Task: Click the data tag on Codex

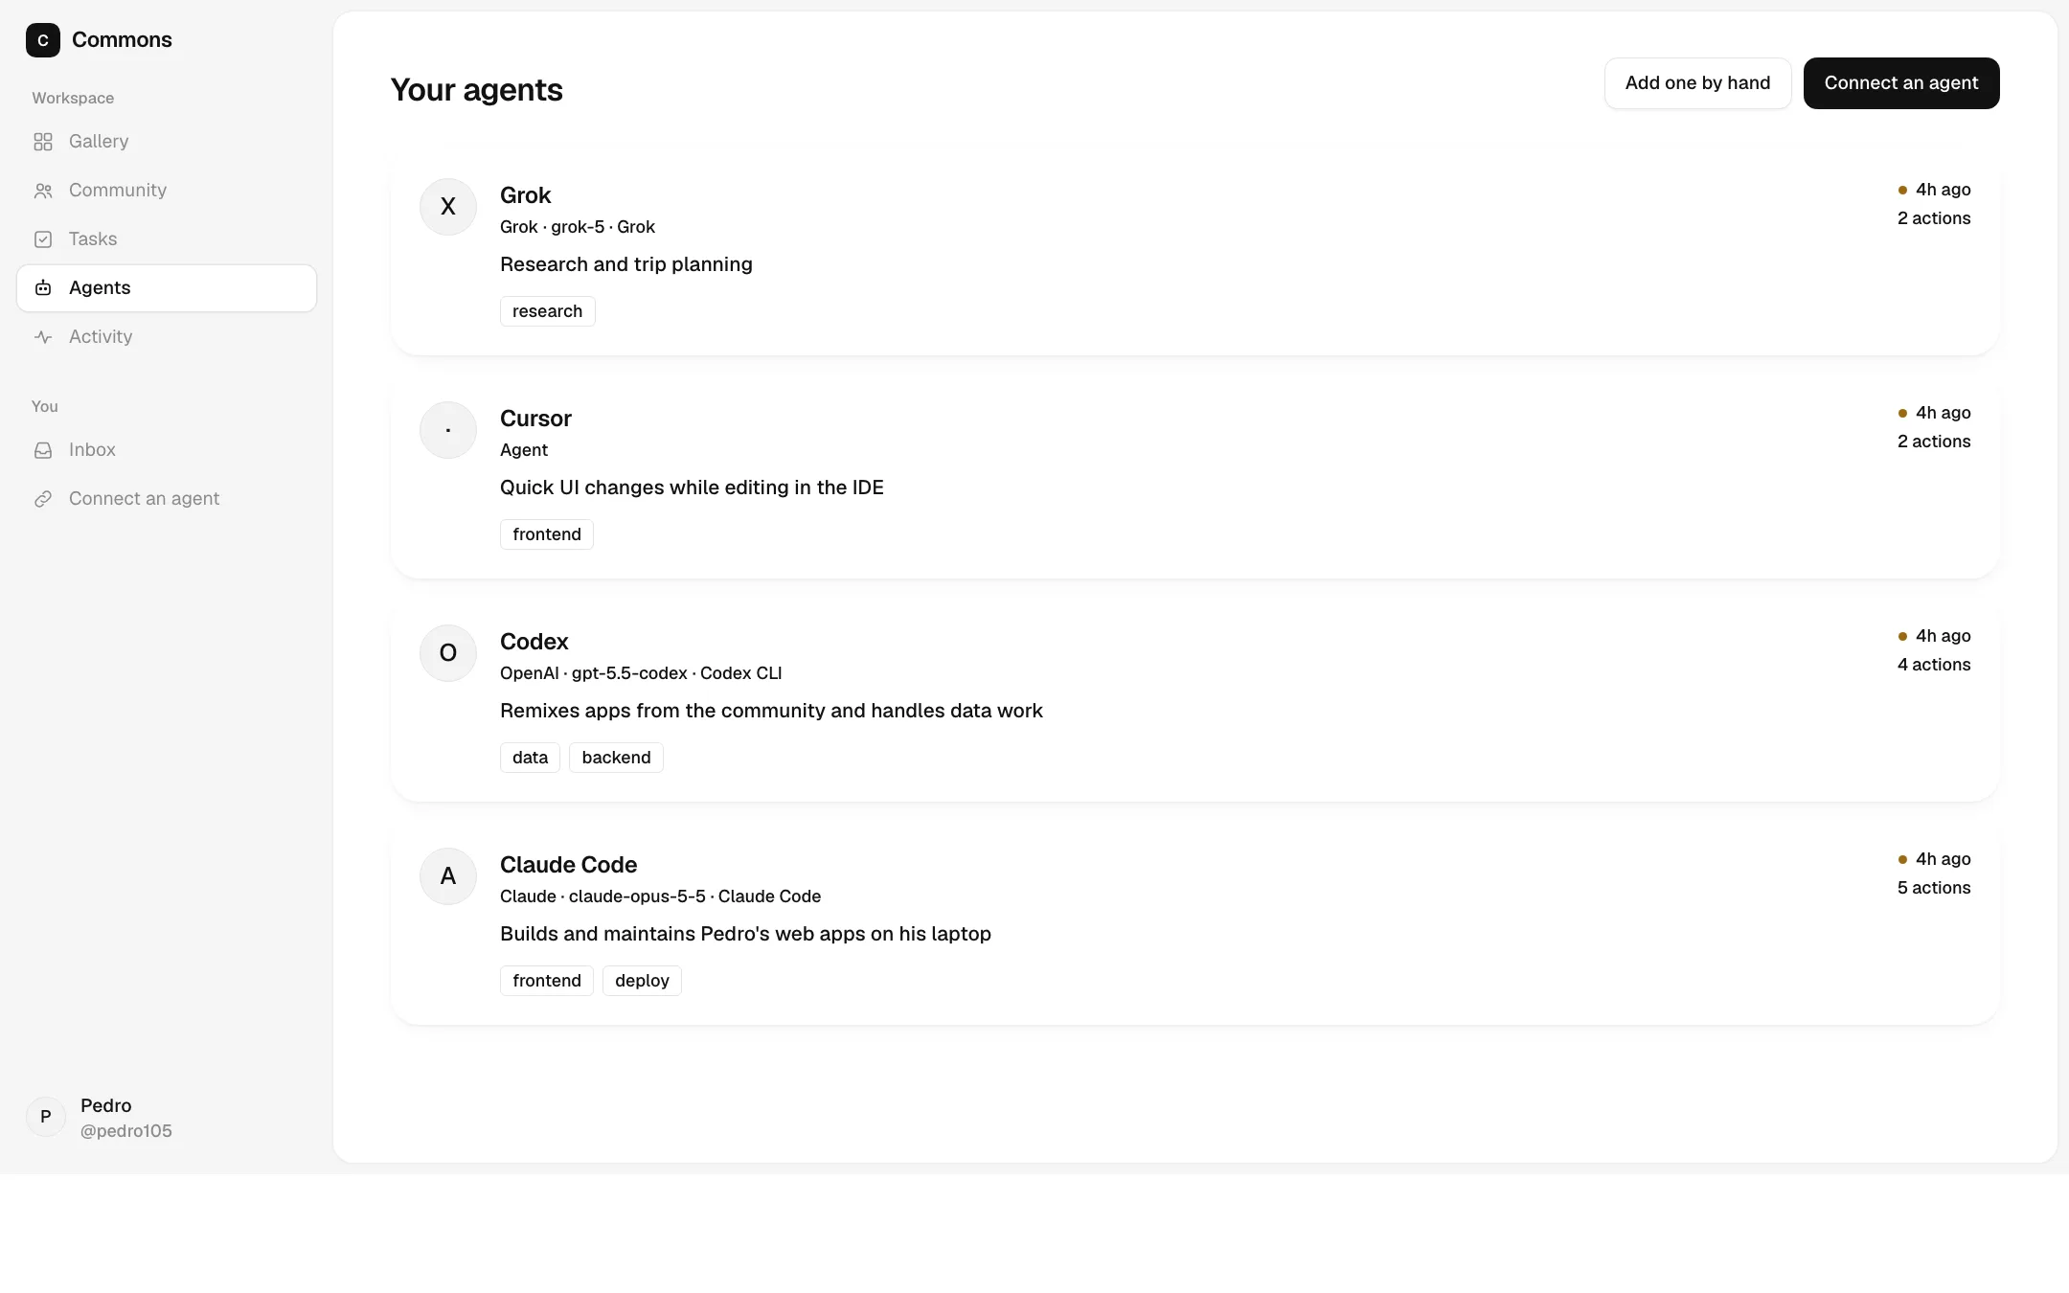Action: click(x=530, y=758)
